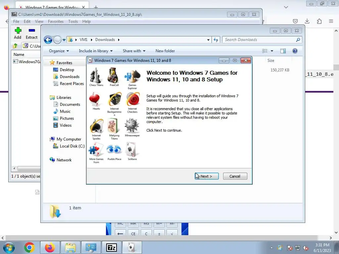Image resolution: width=339 pixels, height=254 pixels.
Task: Open Windows Explorer taskbar button
Action: point(71,247)
